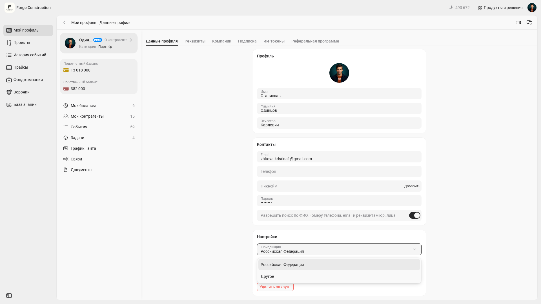Expand О контрагенте chevron
Image resolution: width=541 pixels, height=304 pixels.
coord(131,40)
